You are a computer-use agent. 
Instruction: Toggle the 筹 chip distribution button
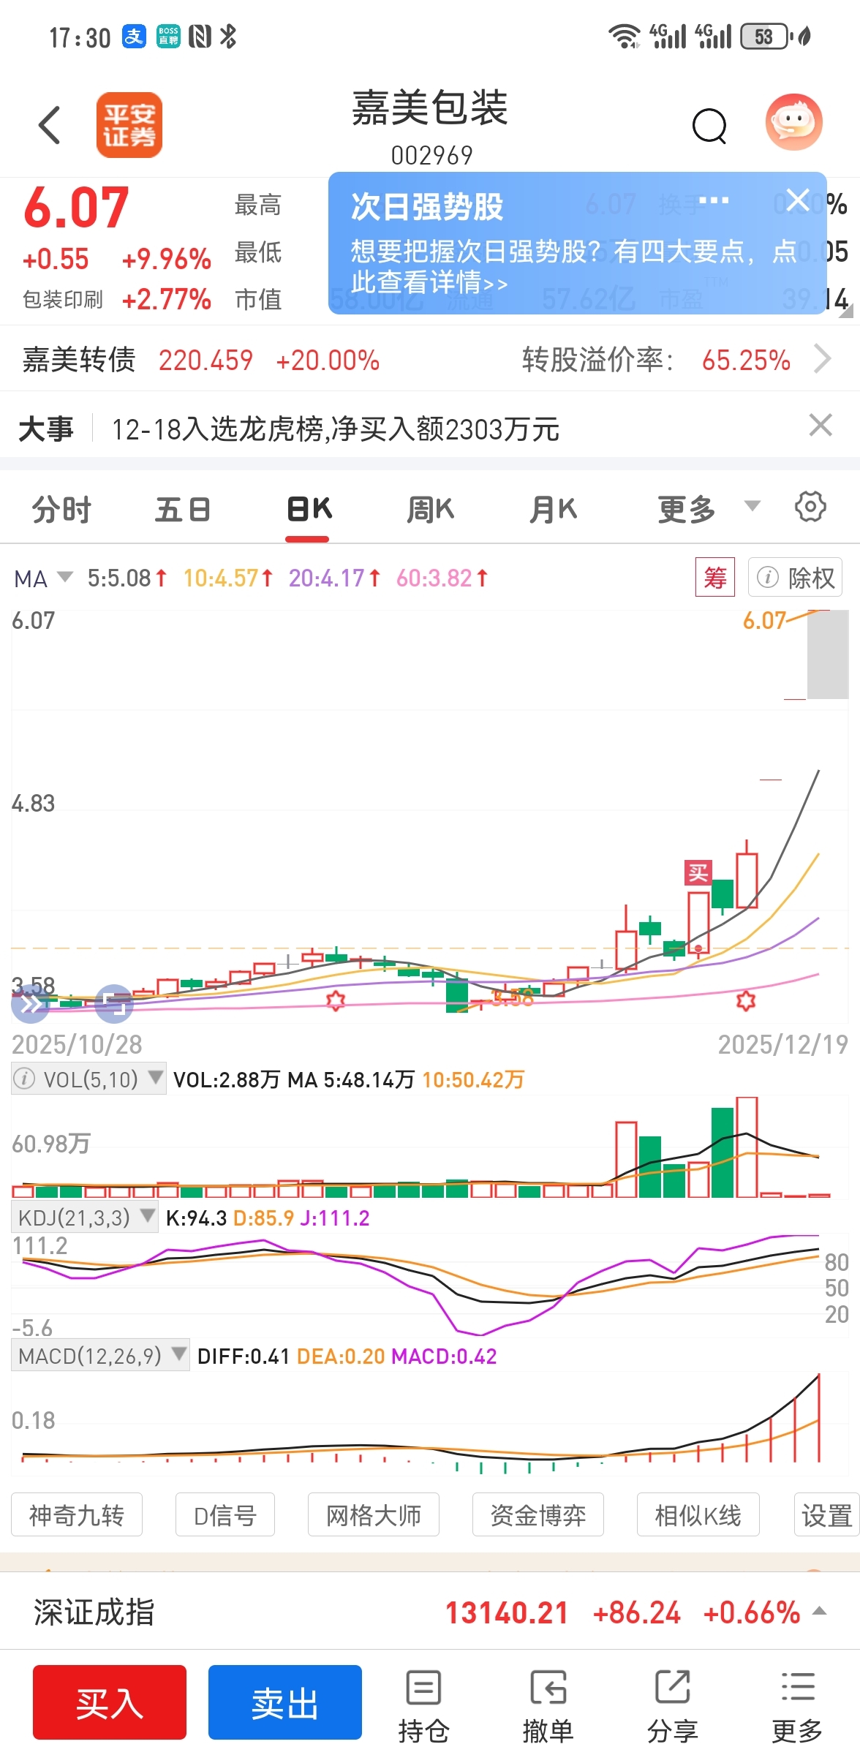pos(714,578)
